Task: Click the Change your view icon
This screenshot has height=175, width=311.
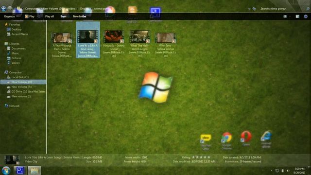Action: (285, 17)
